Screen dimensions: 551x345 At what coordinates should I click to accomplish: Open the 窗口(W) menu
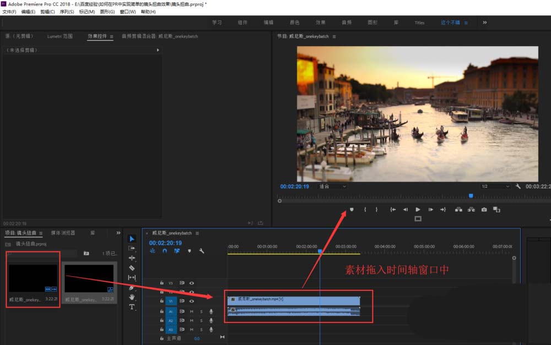[x=127, y=12]
